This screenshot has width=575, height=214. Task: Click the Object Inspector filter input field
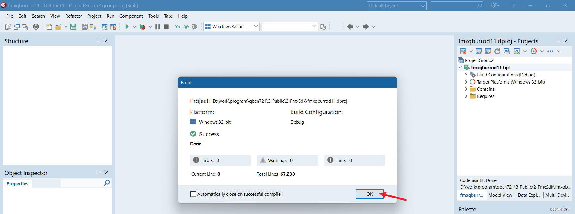pyautogui.click(x=82, y=183)
